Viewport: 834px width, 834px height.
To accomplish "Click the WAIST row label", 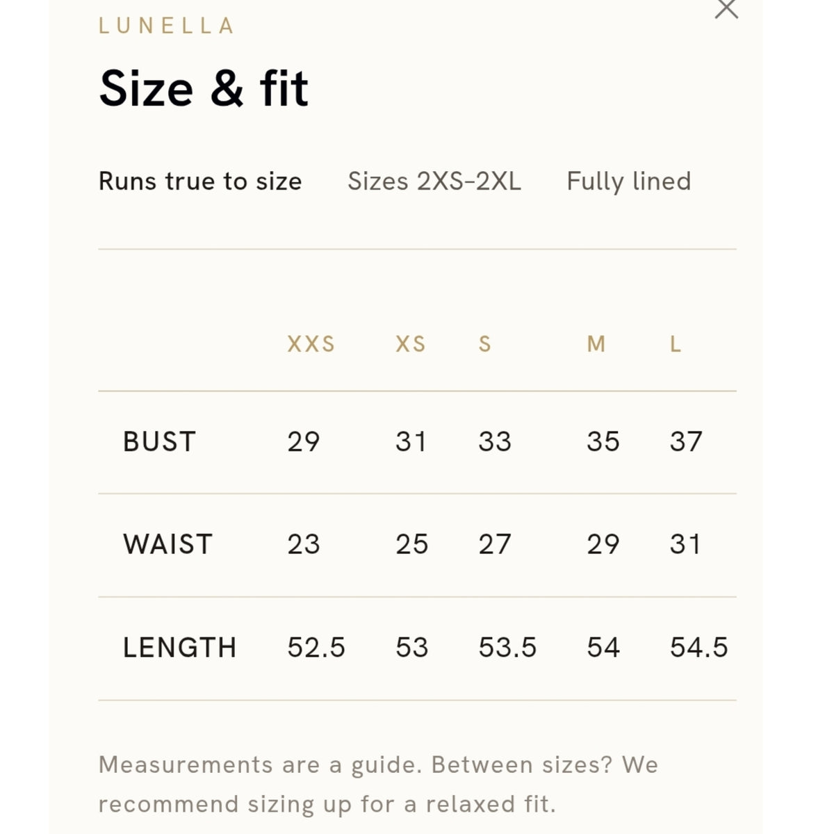I will tap(167, 544).
